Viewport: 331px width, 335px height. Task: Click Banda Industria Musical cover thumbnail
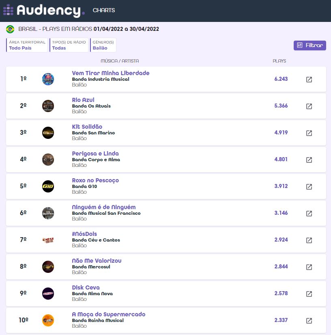(48, 79)
